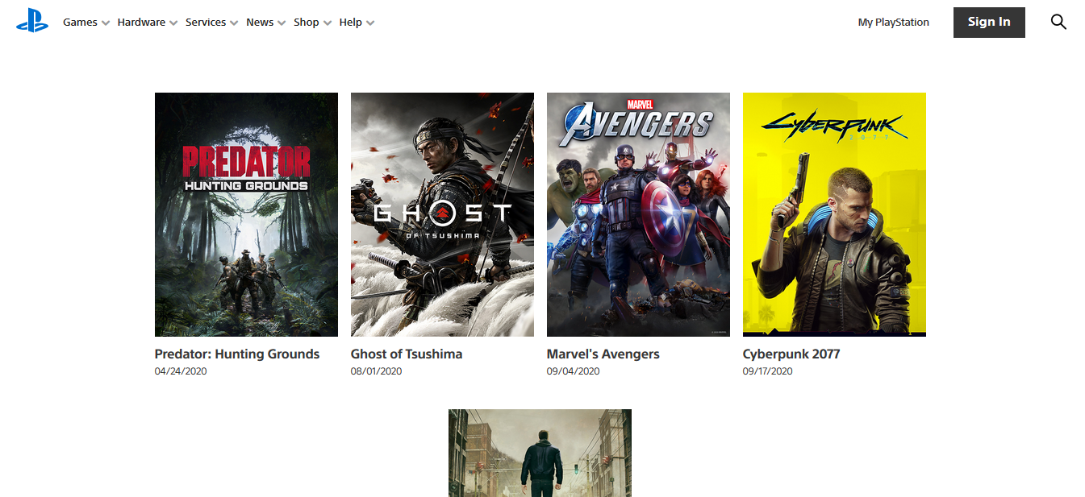Screen dimensions: 1085x497
Task: Click the release date 09/04/2020
Action: click(573, 371)
